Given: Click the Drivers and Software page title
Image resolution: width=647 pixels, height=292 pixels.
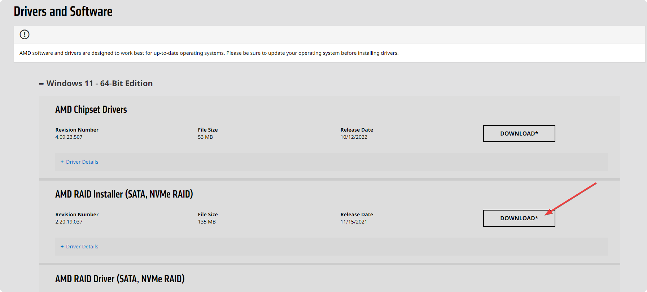Looking at the screenshot, I should [x=63, y=12].
